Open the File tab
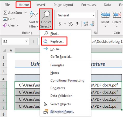The image size is (123, 117). click(x=7, y=5)
